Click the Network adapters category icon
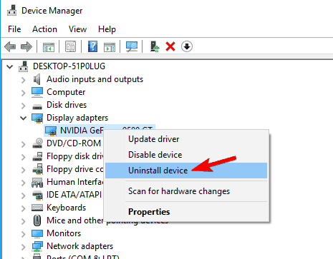Screen dimensions: 333x259 (x=37, y=246)
